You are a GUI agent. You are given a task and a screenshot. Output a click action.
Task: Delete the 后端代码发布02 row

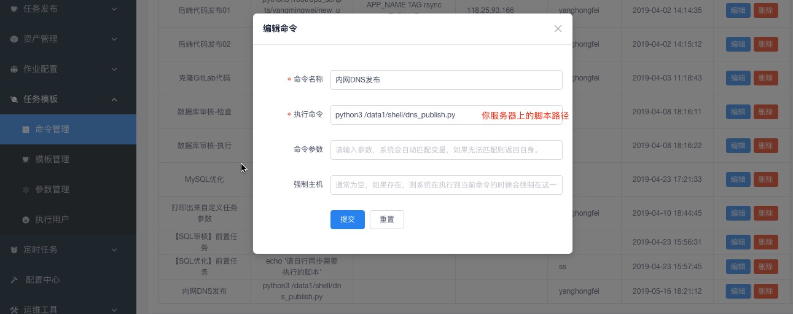[765, 44]
